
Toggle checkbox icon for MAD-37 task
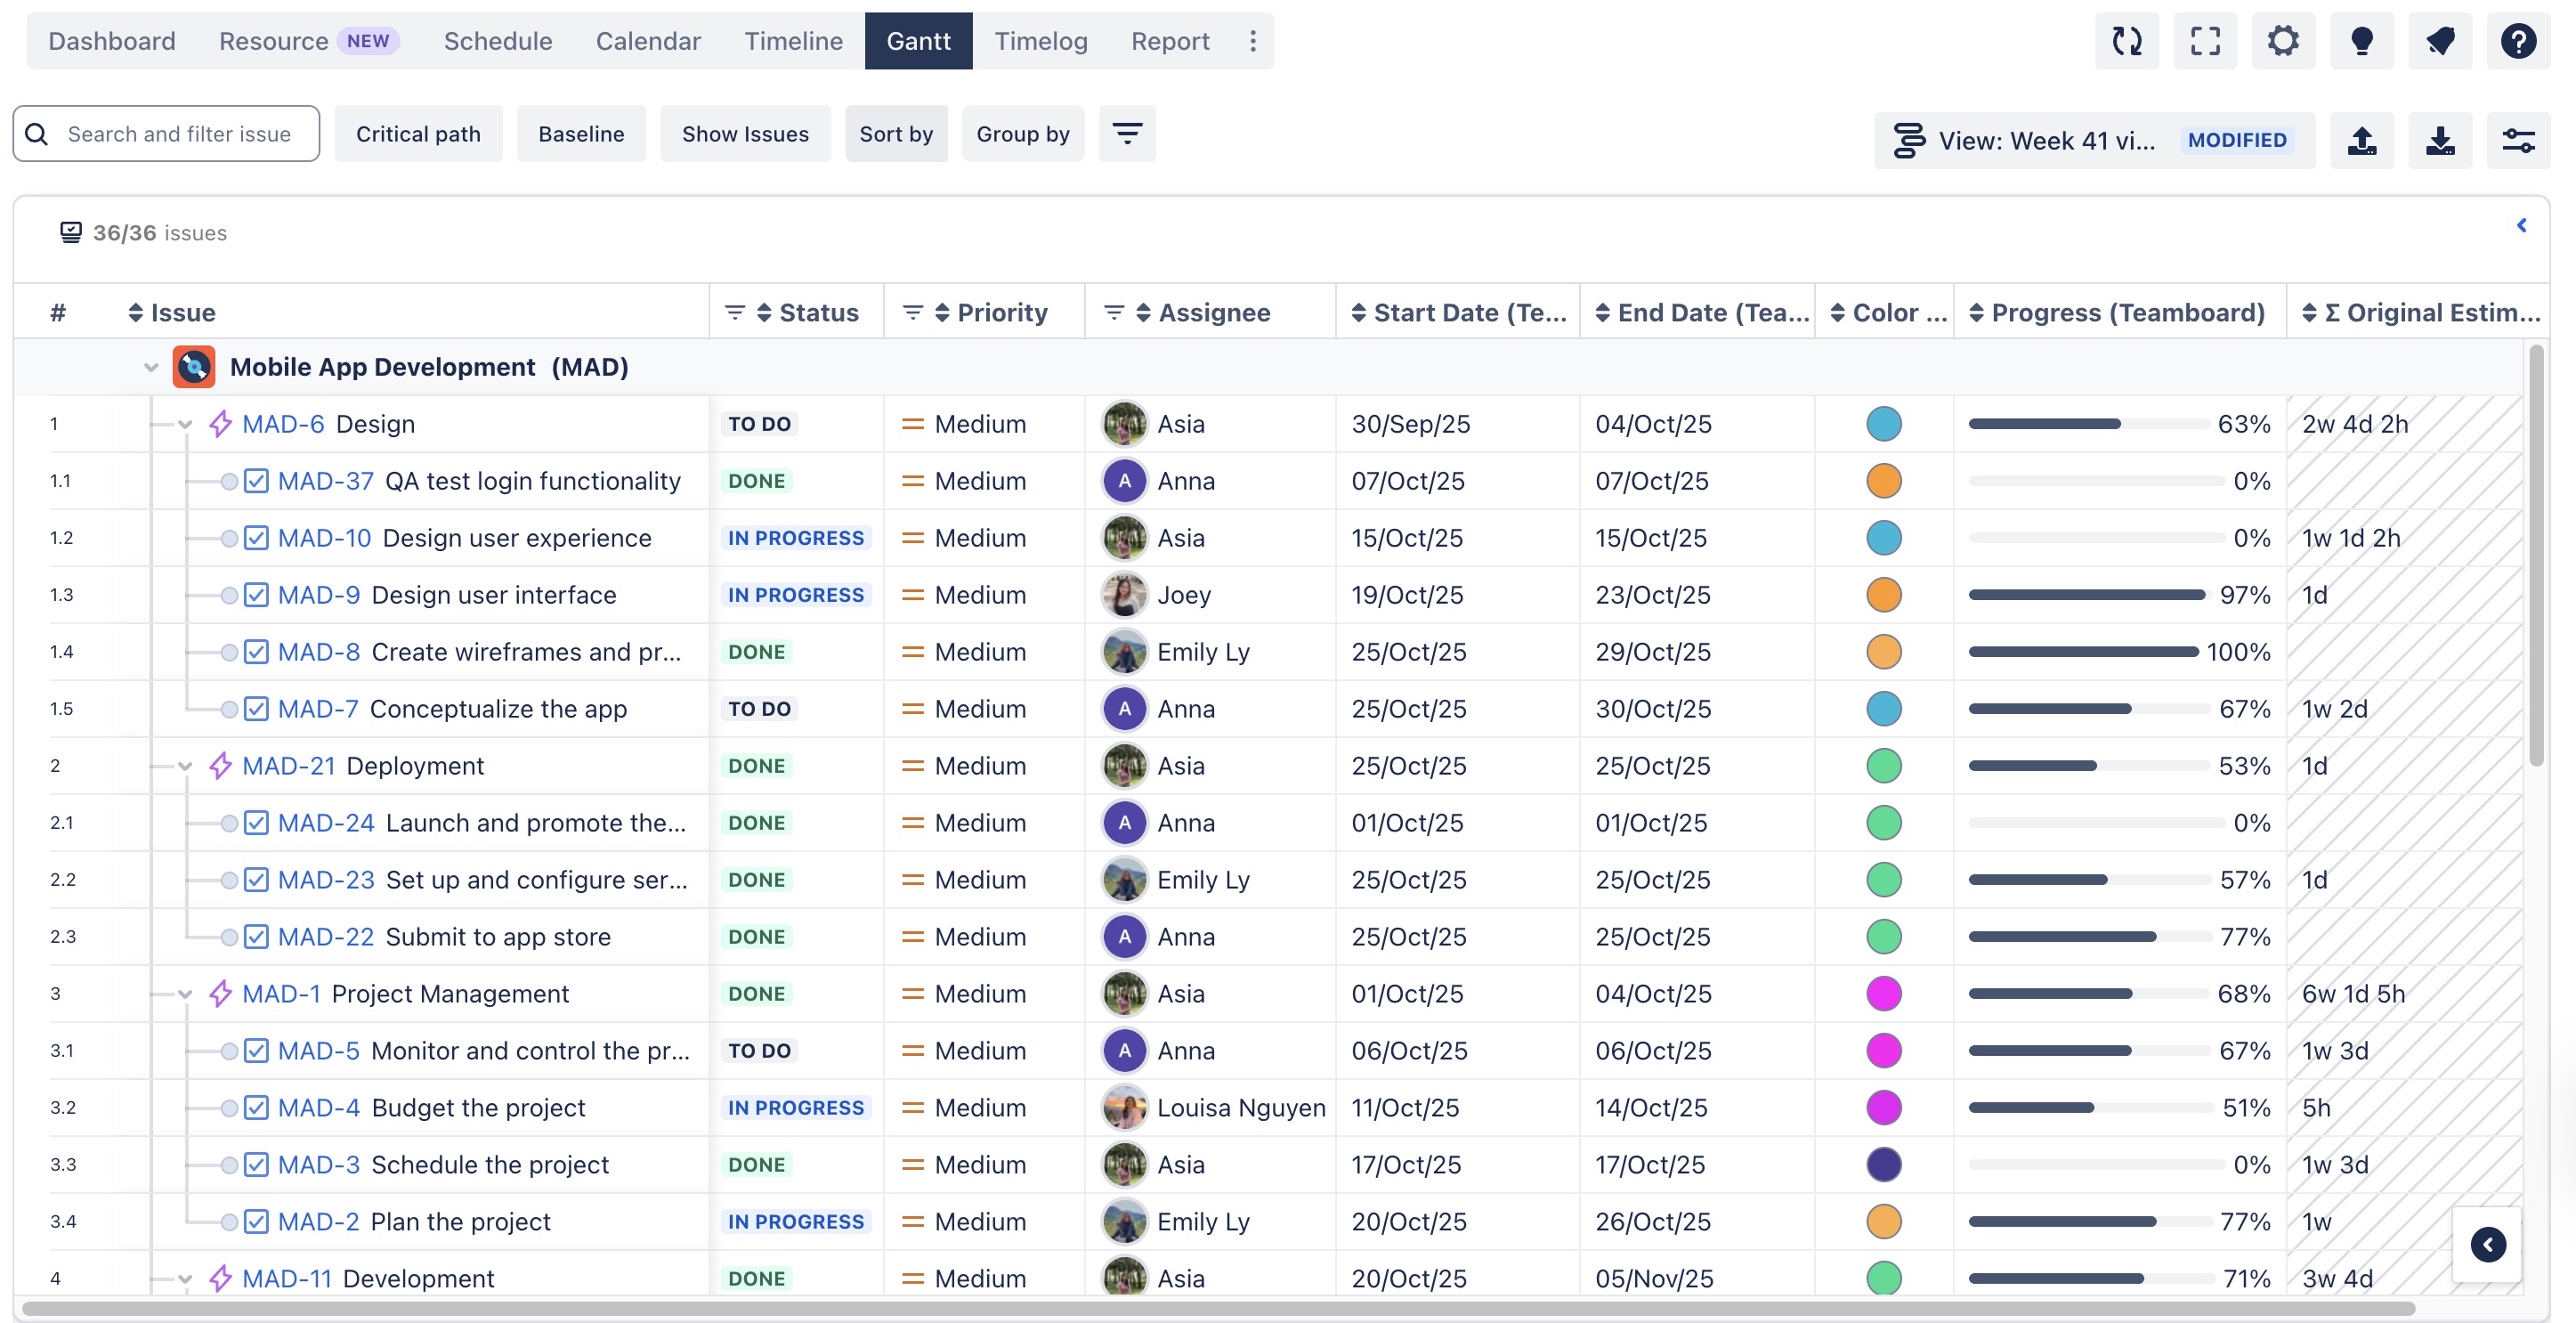[x=256, y=481]
